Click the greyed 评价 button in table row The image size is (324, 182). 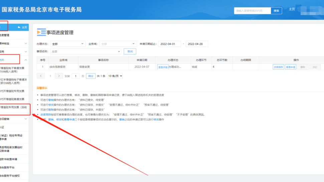315,67
